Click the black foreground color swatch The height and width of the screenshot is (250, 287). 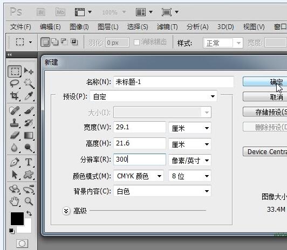coord(17,219)
